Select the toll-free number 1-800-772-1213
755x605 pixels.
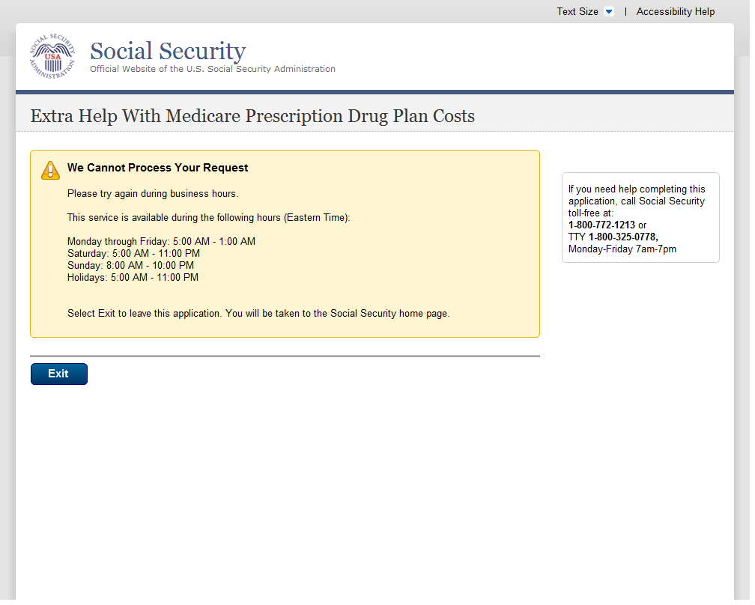601,225
